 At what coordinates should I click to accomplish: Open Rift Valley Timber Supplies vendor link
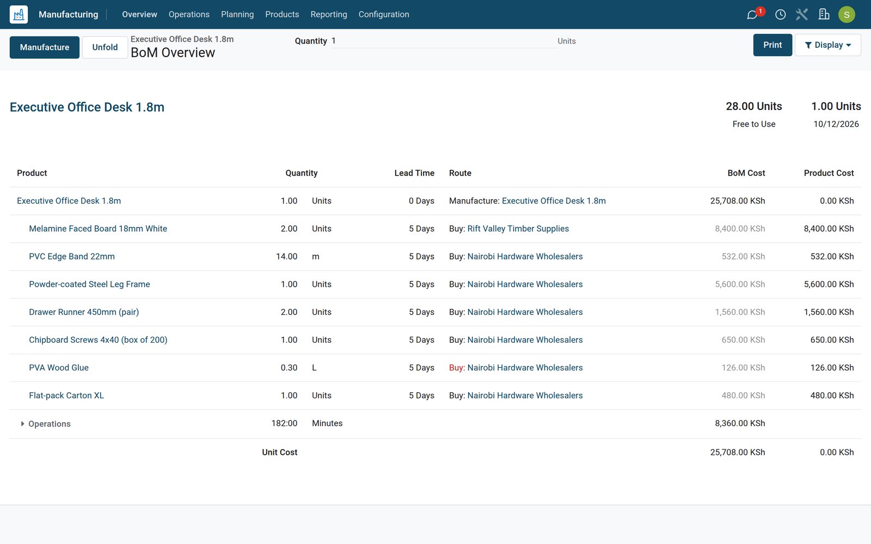518,228
